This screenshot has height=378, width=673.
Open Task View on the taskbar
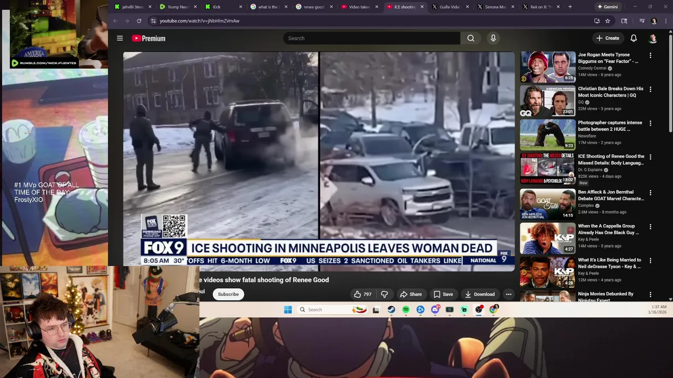[376, 310]
